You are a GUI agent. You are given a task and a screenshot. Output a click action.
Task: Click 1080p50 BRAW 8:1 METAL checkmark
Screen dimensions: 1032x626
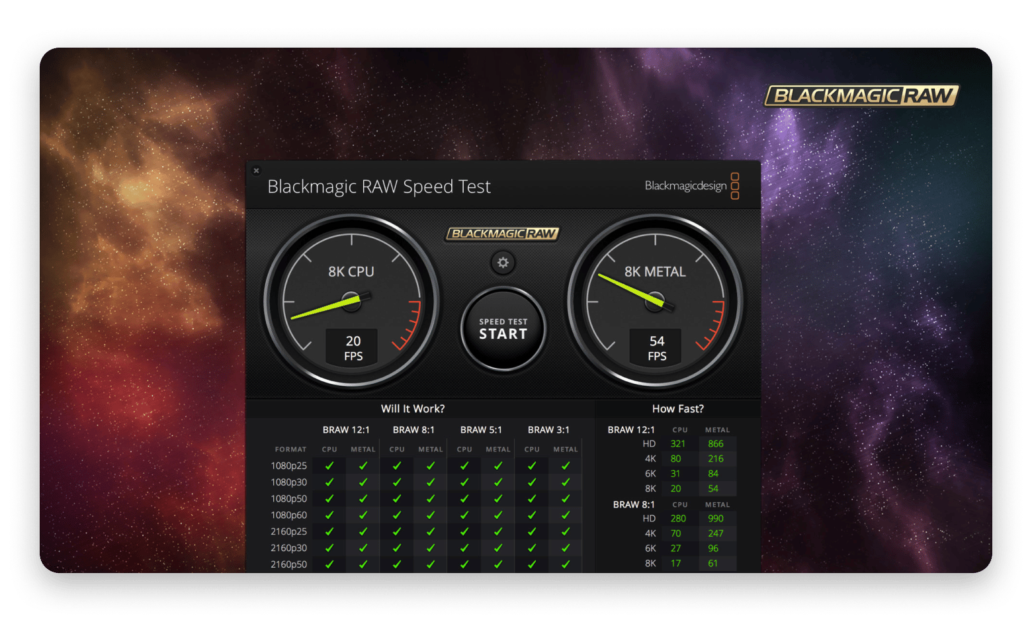coord(431,499)
